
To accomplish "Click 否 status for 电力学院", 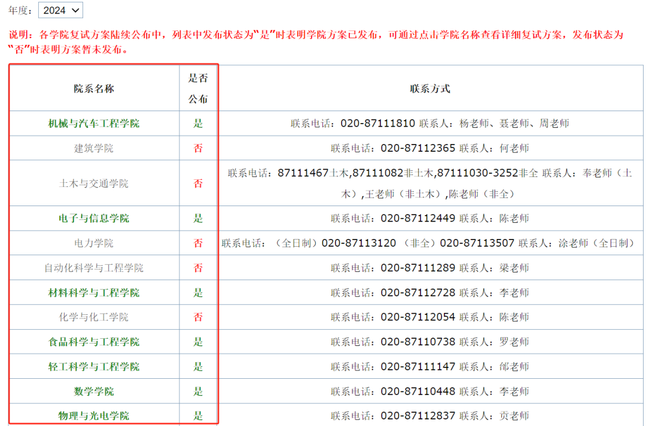I will [198, 243].
